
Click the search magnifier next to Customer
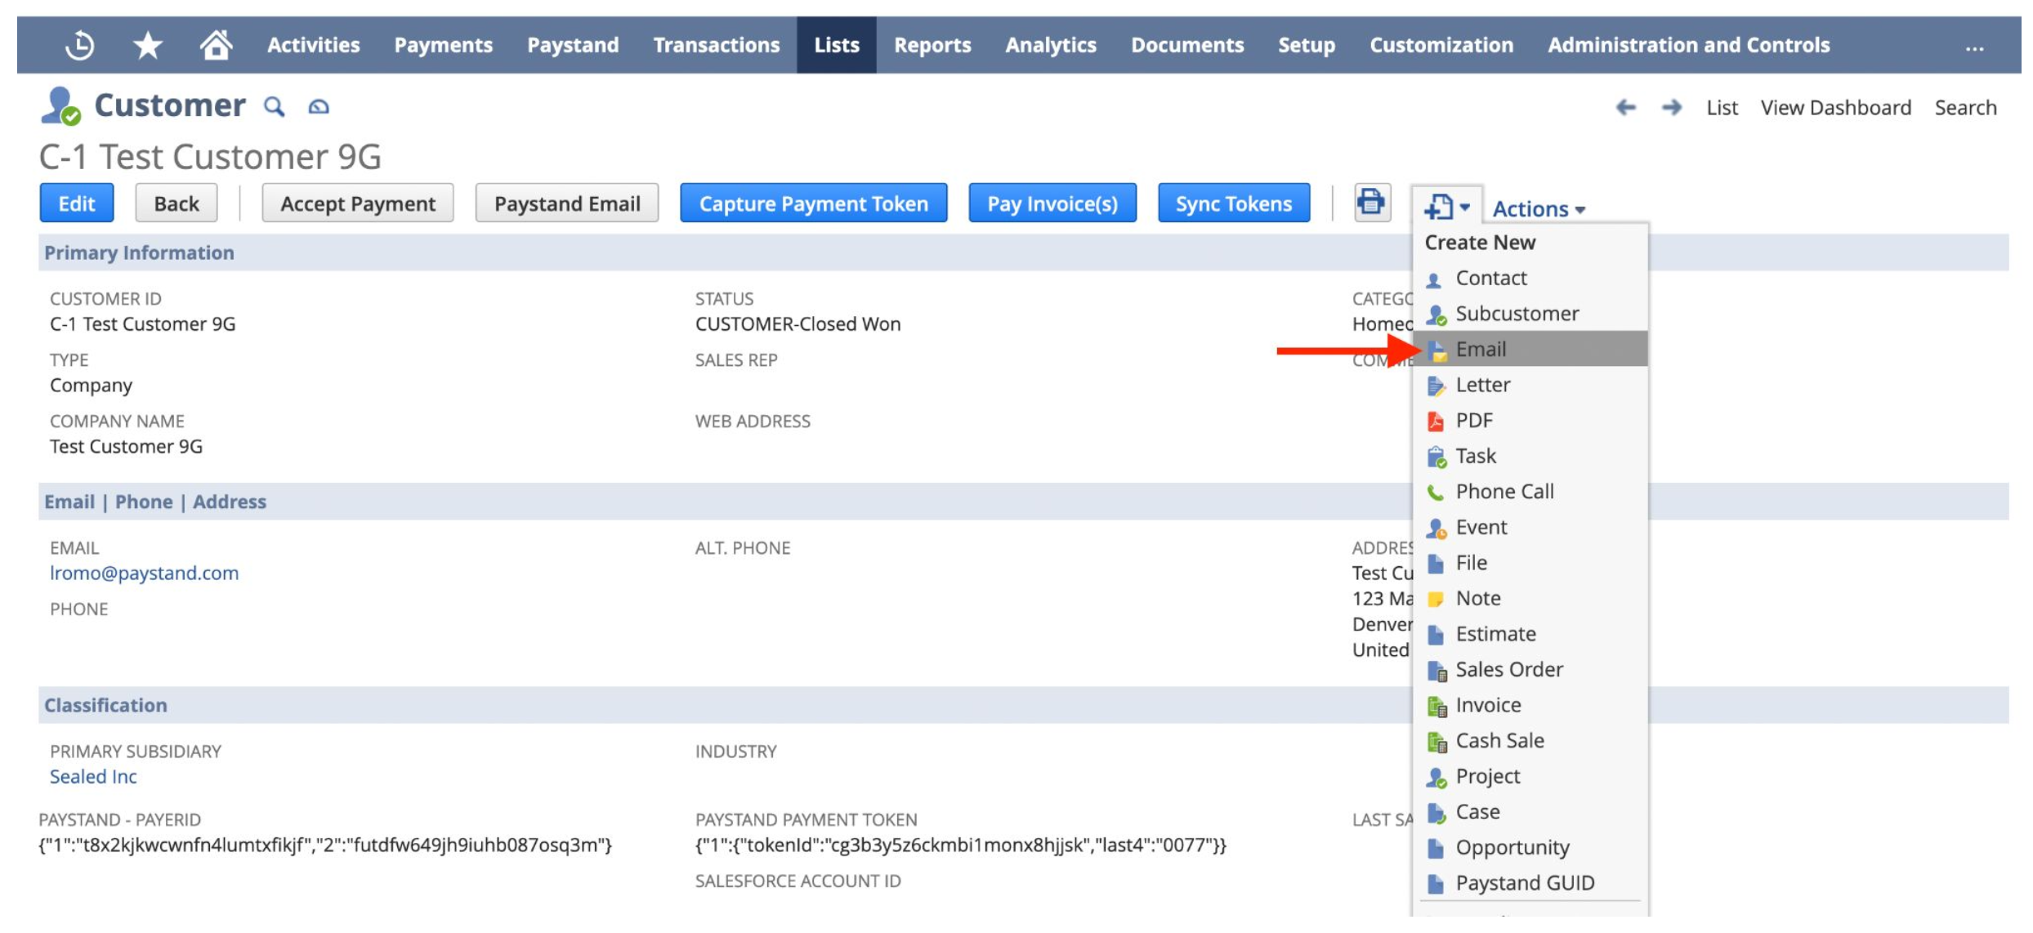click(x=275, y=106)
